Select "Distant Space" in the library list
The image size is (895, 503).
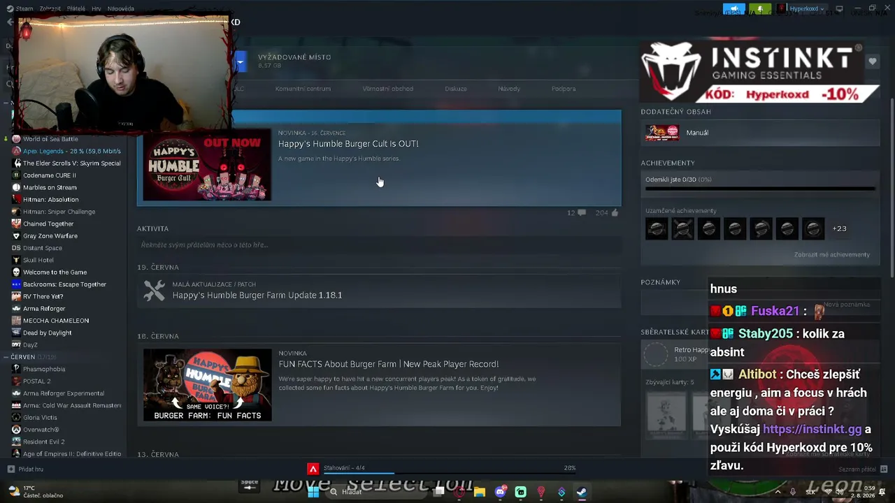pyautogui.click(x=43, y=248)
